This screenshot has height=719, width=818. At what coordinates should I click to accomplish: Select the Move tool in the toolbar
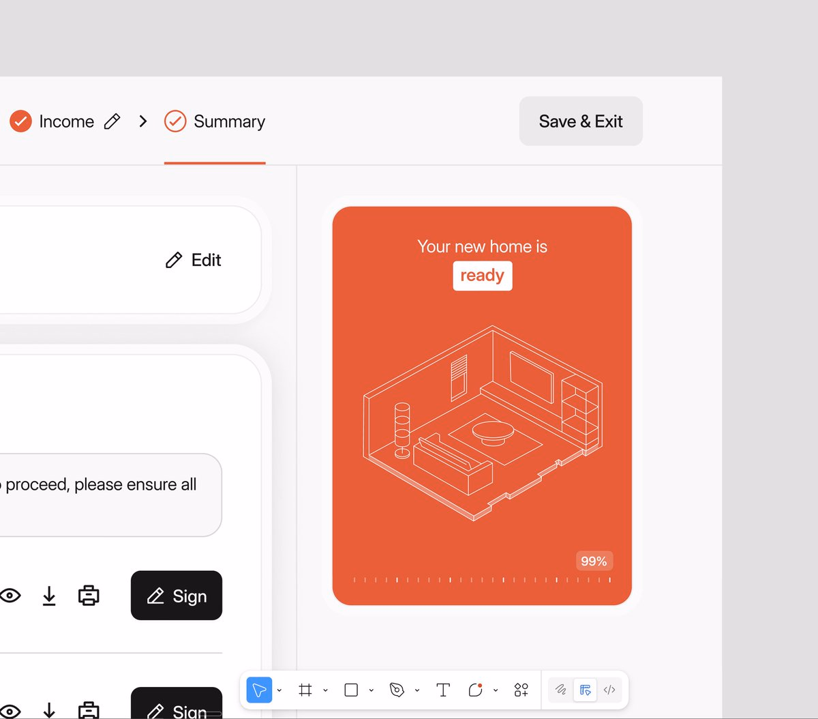(x=259, y=690)
